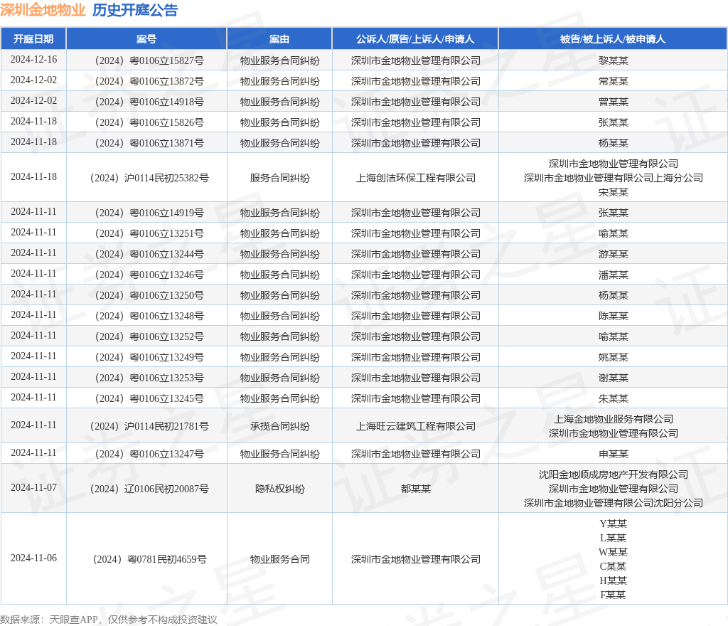Click case number 粤0106立13250号

point(149,295)
